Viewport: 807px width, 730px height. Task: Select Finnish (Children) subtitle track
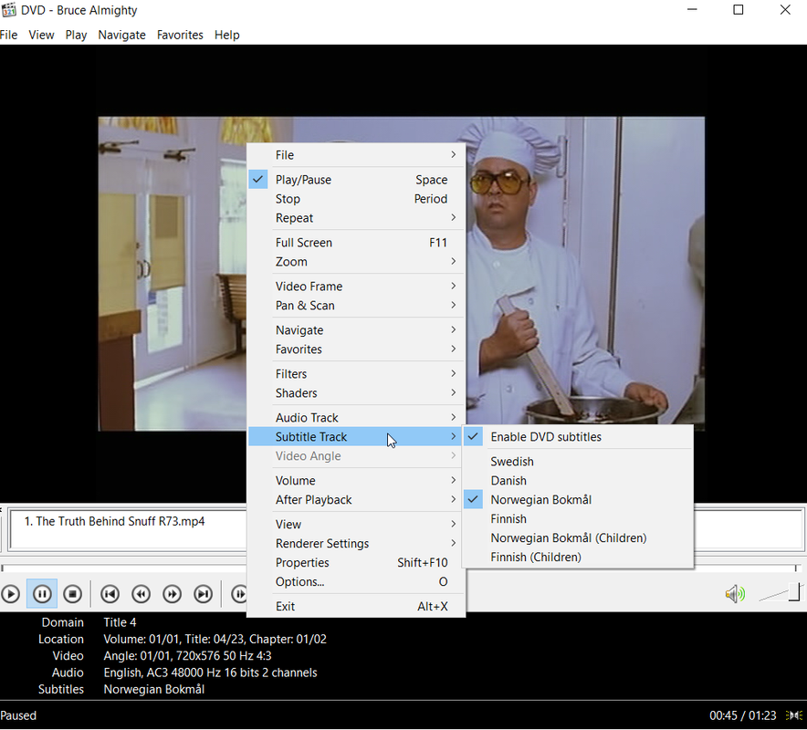click(x=578, y=558)
